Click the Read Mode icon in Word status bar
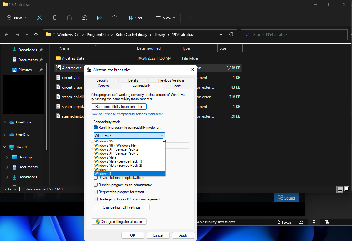Image resolution: width=352 pixels, height=241 pixels. click(301, 222)
